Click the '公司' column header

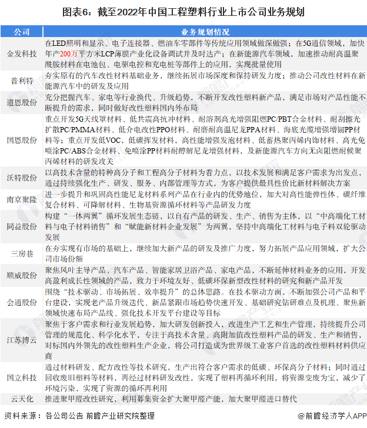pos(22,32)
